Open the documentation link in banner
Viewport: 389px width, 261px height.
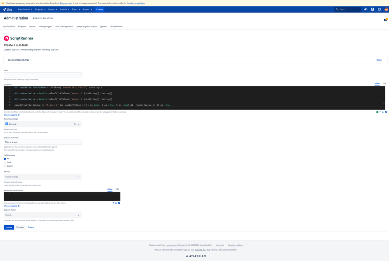[x=138, y=3]
